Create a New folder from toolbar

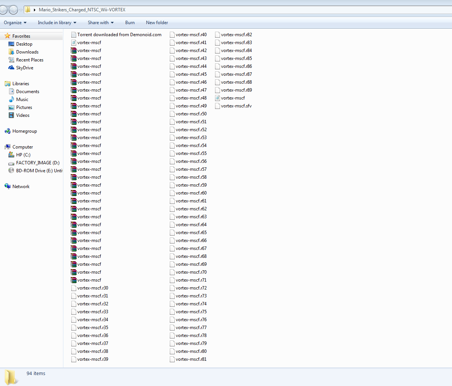(157, 23)
